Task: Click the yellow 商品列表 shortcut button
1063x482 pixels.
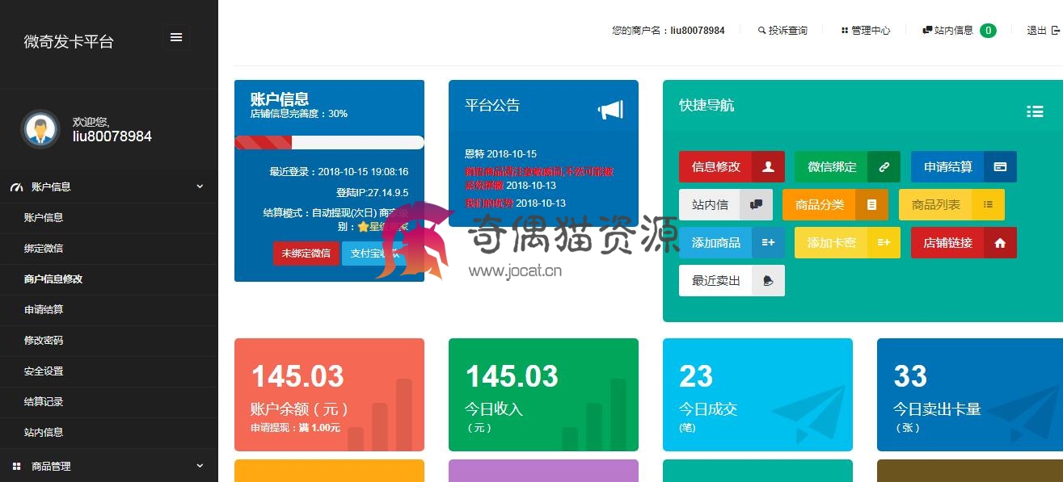Action: pos(951,204)
